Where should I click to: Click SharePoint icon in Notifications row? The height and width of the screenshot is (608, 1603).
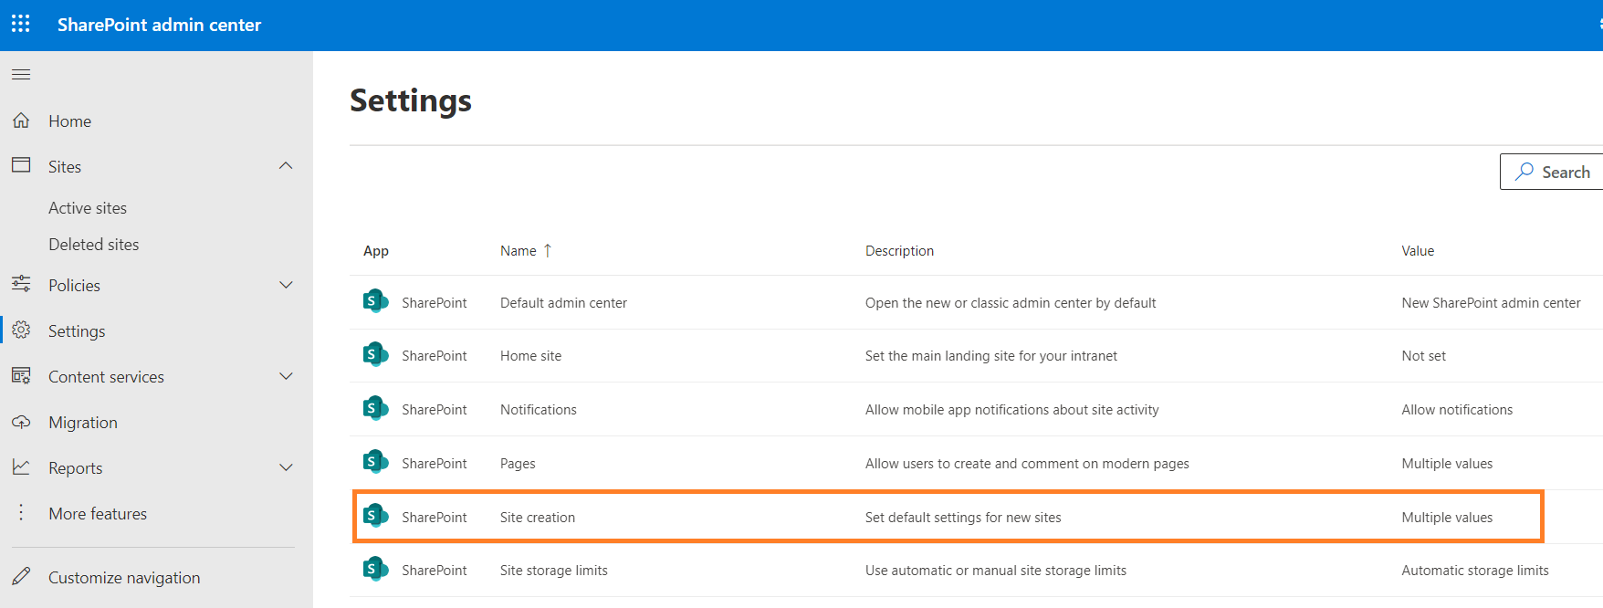coord(375,408)
